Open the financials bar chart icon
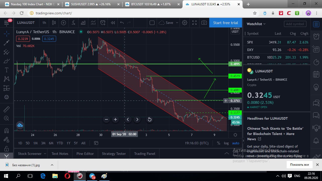The width and height of the screenshot is (322, 181). pos(83,23)
